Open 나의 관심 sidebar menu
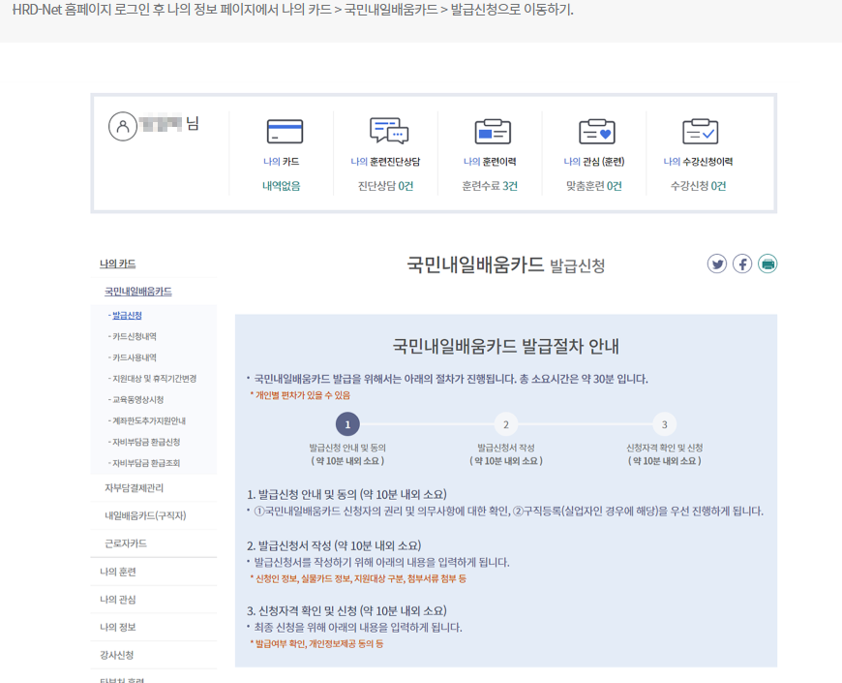This screenshot has height=683, width=842. pos(118,600)
